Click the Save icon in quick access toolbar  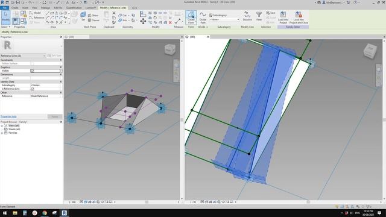point(17,2)
